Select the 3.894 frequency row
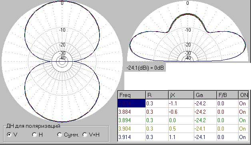This screenshot has height=145, width=251. 183,120
